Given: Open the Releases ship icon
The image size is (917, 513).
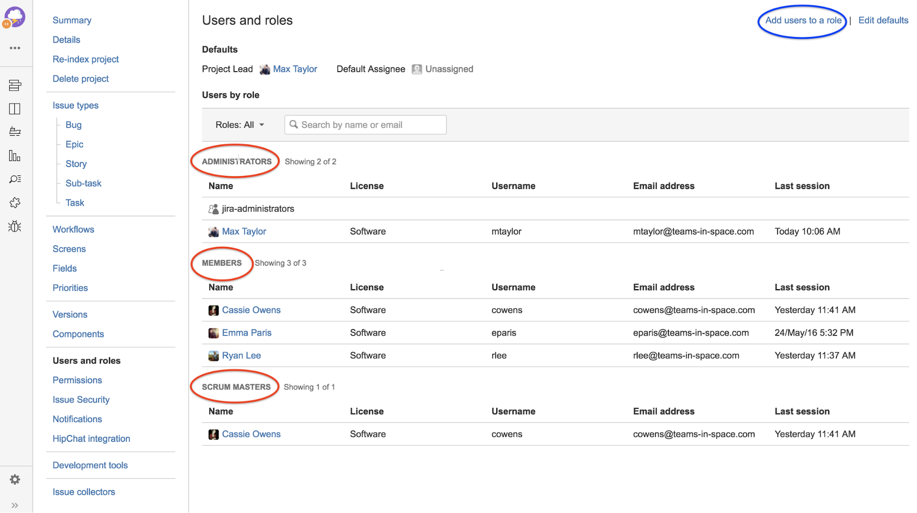Looking at the screenshot, I should 15,132.
